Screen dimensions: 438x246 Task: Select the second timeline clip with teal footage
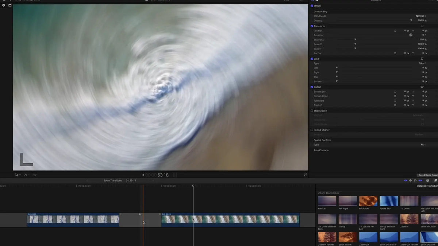230,219
